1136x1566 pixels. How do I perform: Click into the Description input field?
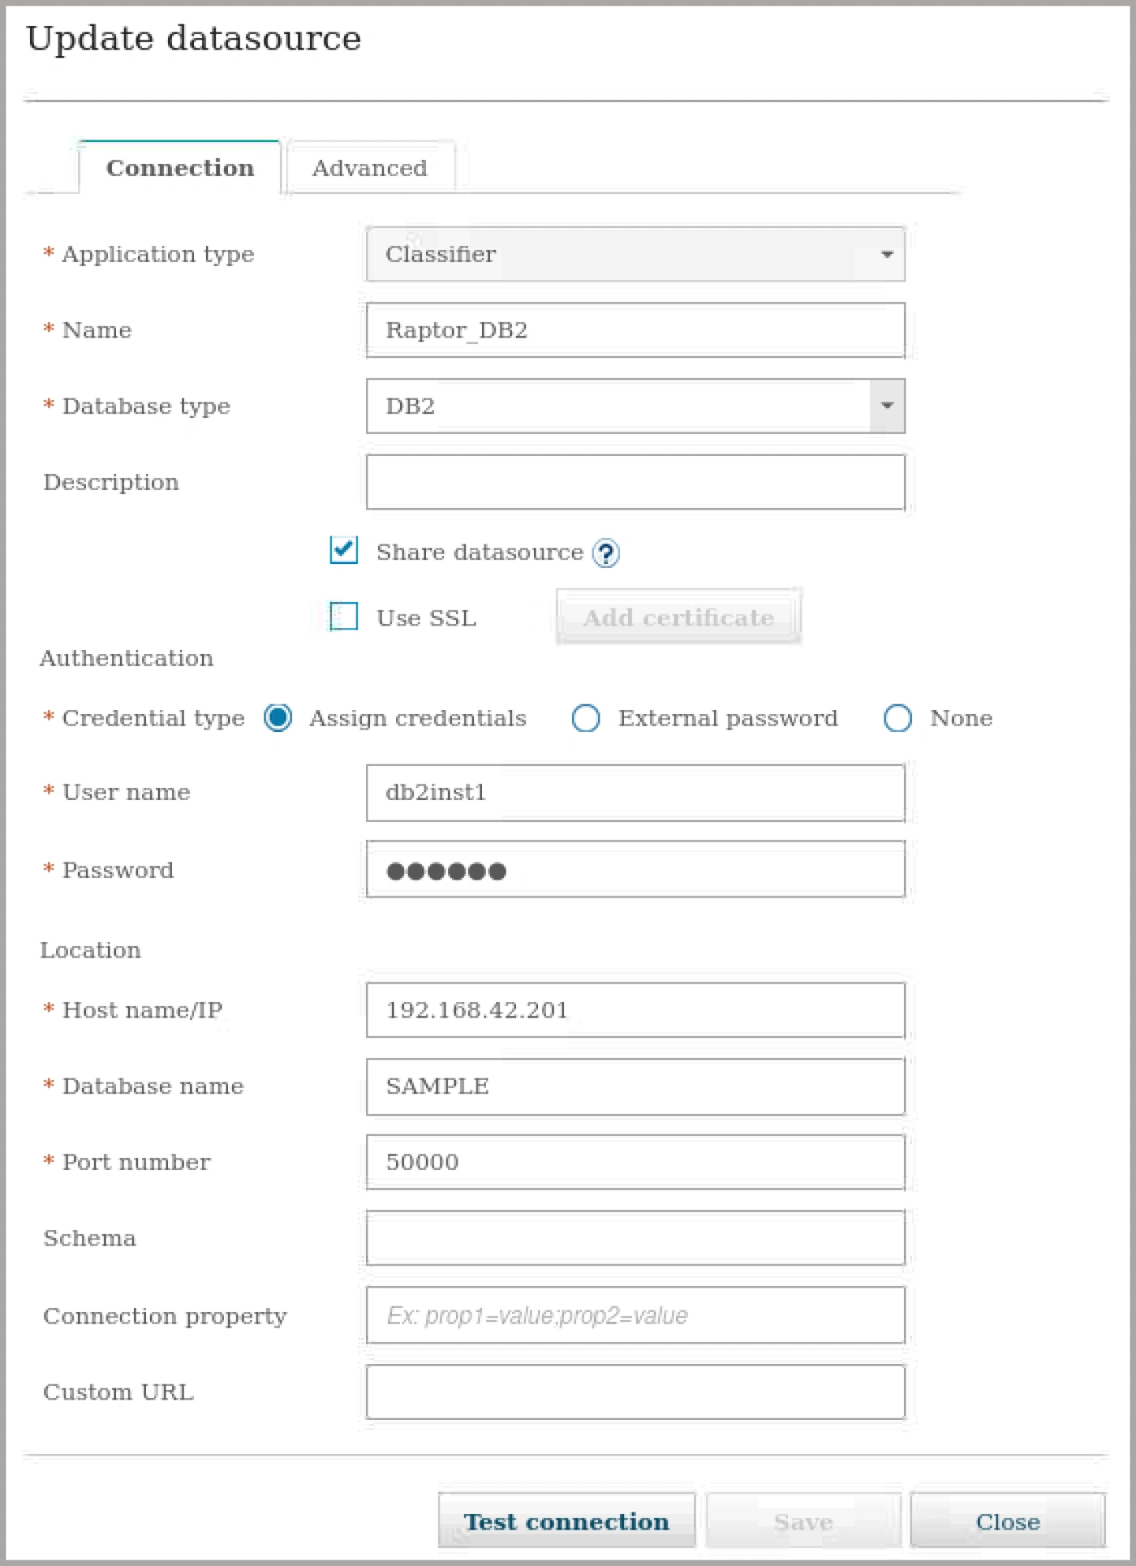click(x=635, y=482)
